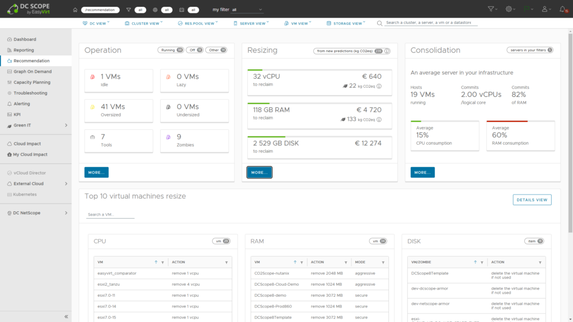Open the Details View

(532, 200)
